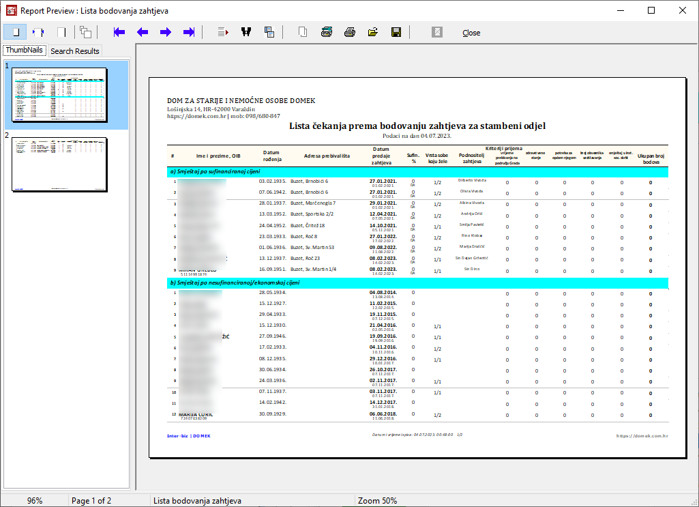The width and height of the screenshot is (699, 507).
Task: Click the Close button in toolbar
Action: (471, 33)
